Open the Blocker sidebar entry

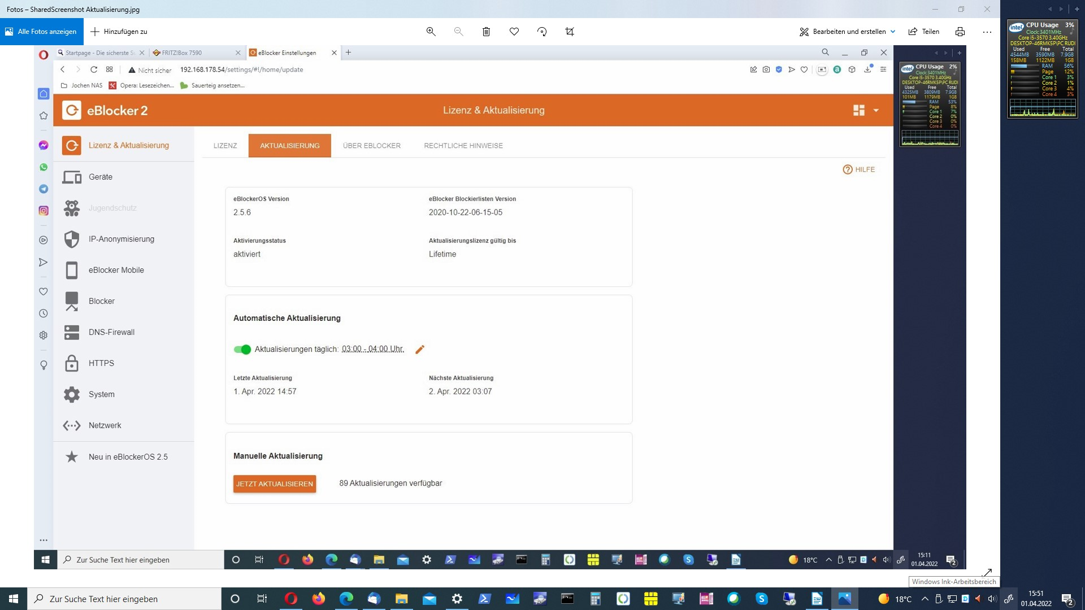[x=124, y=301]
